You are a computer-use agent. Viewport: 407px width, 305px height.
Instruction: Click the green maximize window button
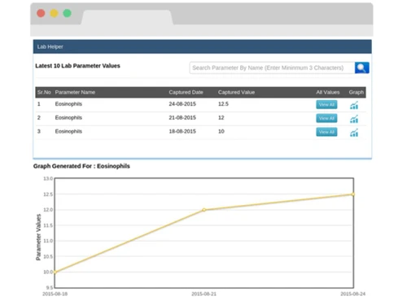coord(67,13)
